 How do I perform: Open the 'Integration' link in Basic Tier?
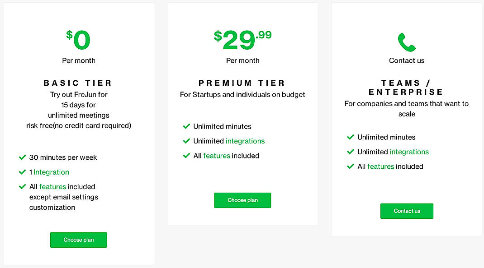click(x=51, y=172)
